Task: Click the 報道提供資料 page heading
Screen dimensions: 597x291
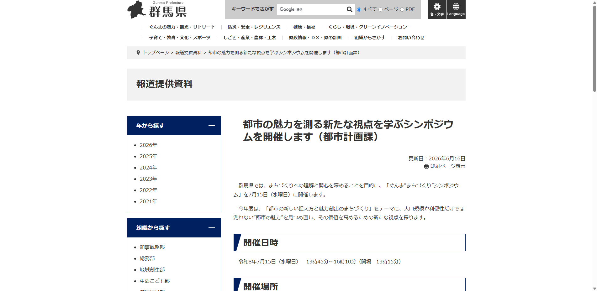Action: click(x=164, y=84)
